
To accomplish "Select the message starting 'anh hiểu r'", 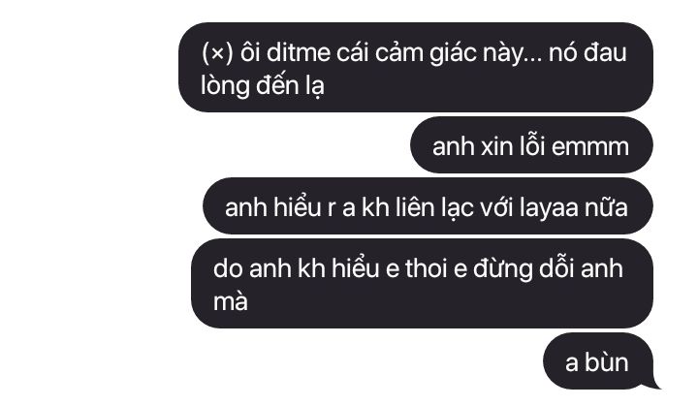I will pos(428,205).
